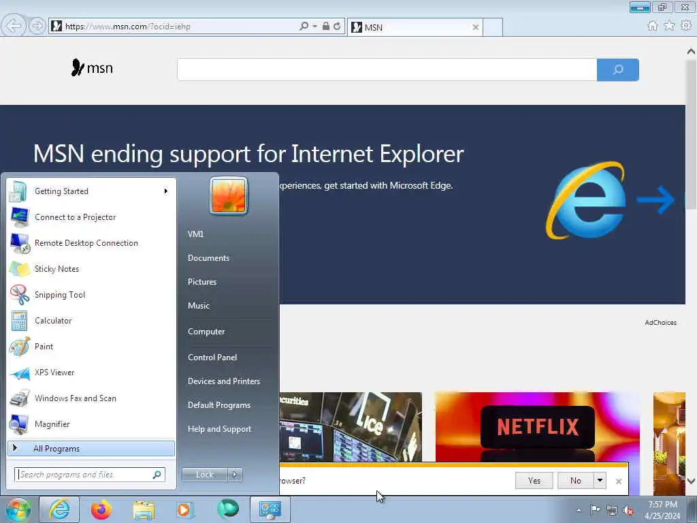Close the MSN tab

point(475,27)
